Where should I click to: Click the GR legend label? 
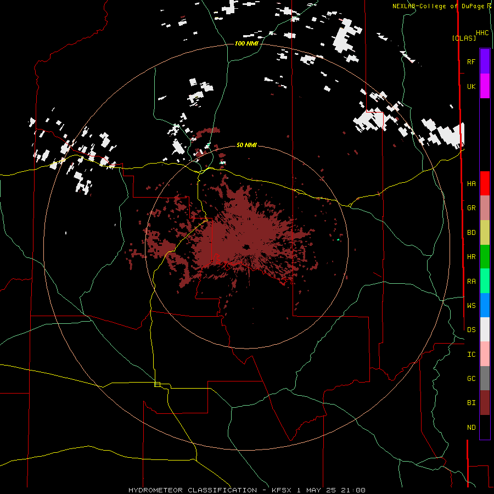click(471, 208)
